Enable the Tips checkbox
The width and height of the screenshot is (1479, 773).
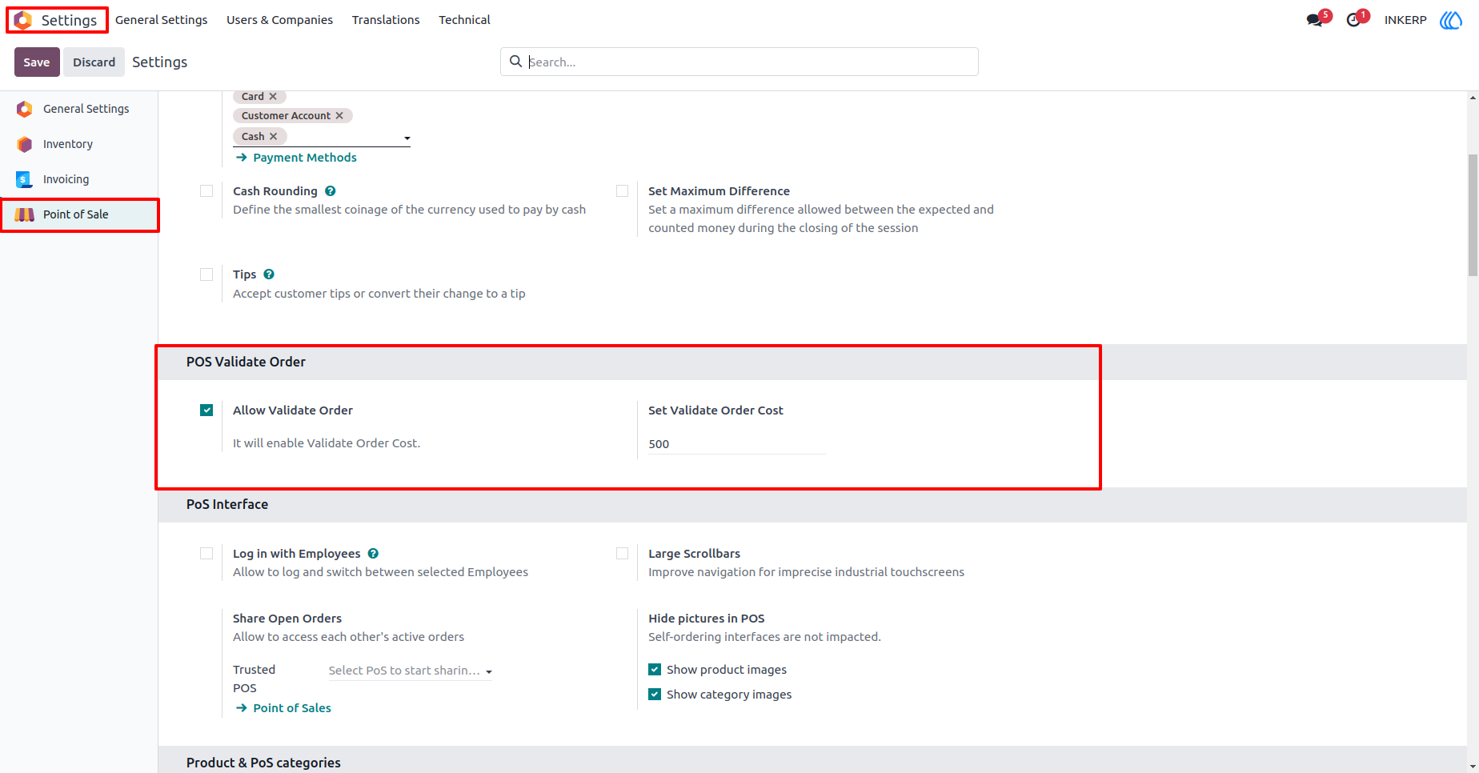coord(206,274)
